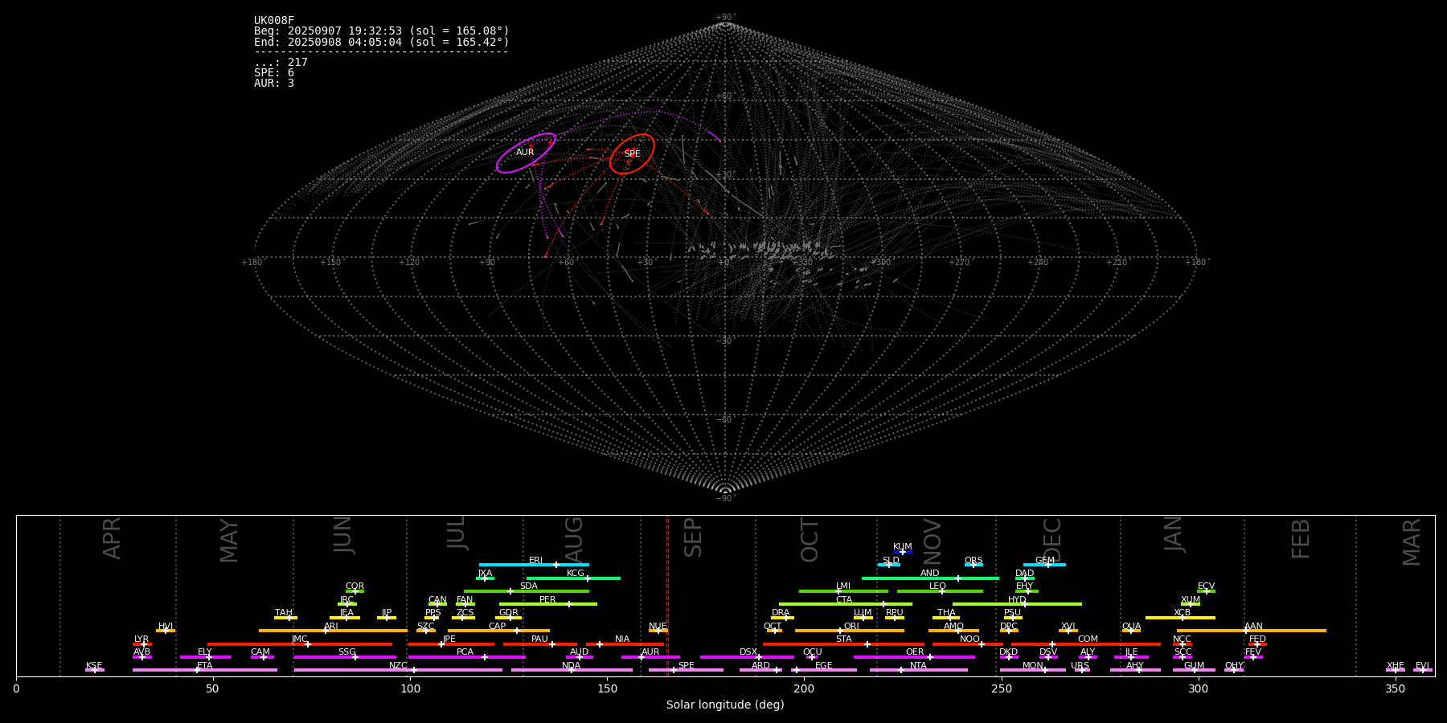Click the +270 longitude label
This screenshot has width=1447, height=723.
click(959, 263)
